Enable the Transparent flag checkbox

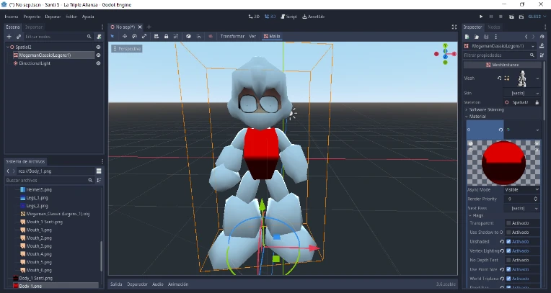[x=508, y=223]
